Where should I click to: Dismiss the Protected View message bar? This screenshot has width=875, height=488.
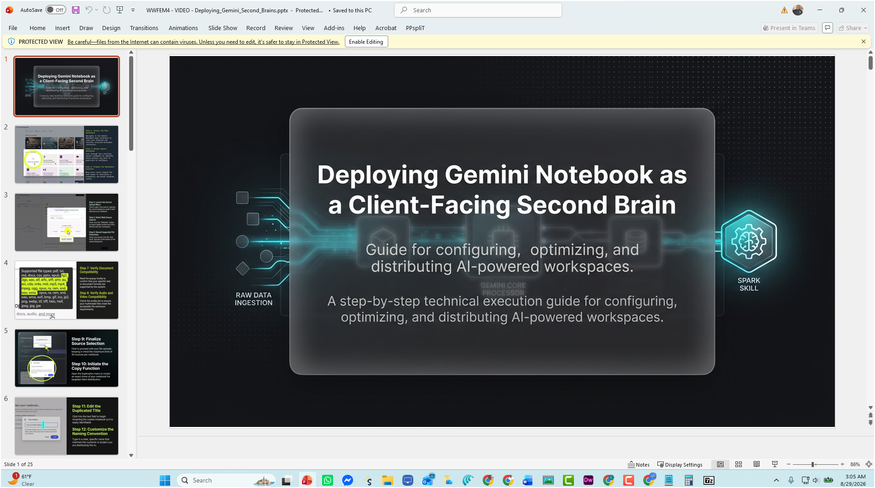click(x=864, y=41)
